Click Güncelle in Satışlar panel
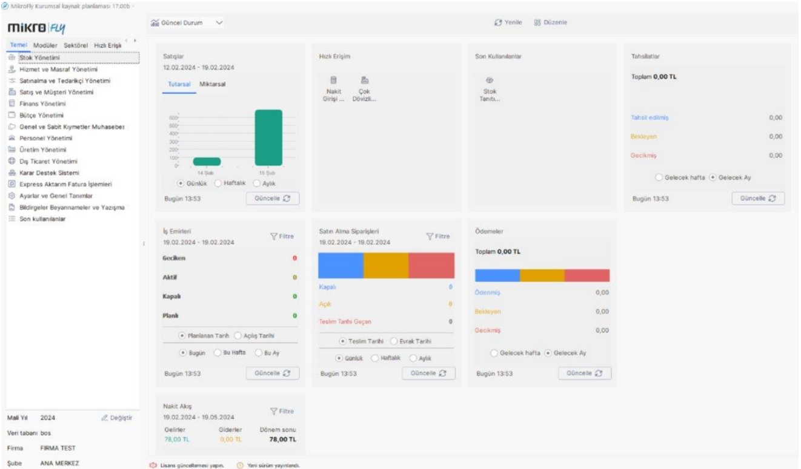The width and height of the screenshot is (801, 469). coord(273,198)
